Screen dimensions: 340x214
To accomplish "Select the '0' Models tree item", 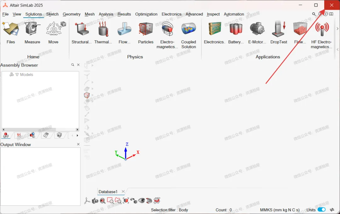I will [21, 74].
